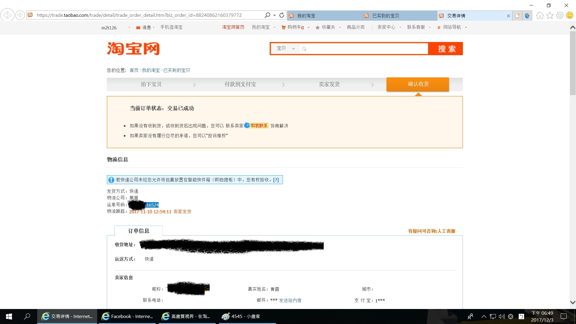This screenshot has height=324, width=576.
Task: Click the scrollbar up arrow
Action: [572, 27]
